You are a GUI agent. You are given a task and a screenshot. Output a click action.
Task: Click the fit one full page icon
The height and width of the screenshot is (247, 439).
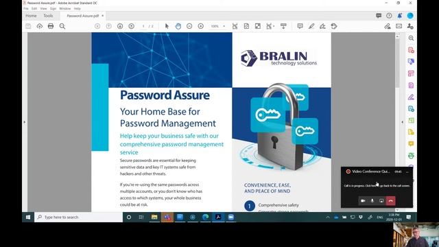[246, 26]
